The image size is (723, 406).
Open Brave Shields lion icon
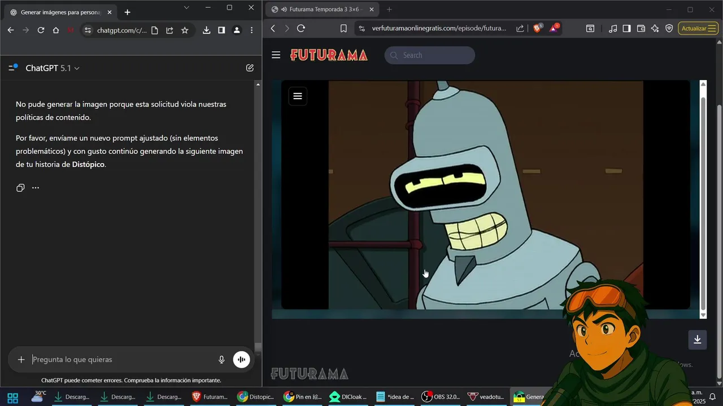[538, 28]
